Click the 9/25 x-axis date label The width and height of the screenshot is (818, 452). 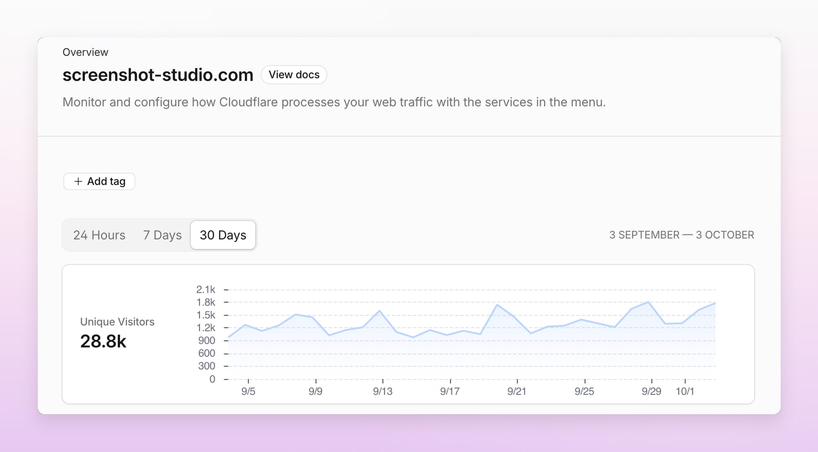584,391
